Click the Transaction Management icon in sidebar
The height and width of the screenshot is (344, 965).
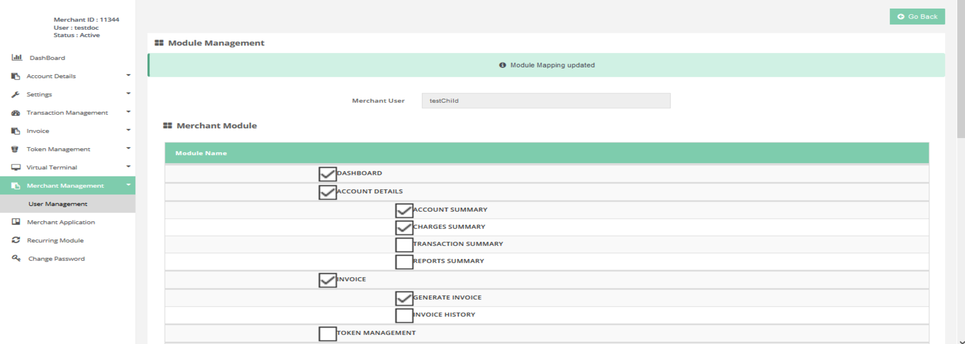16,113
